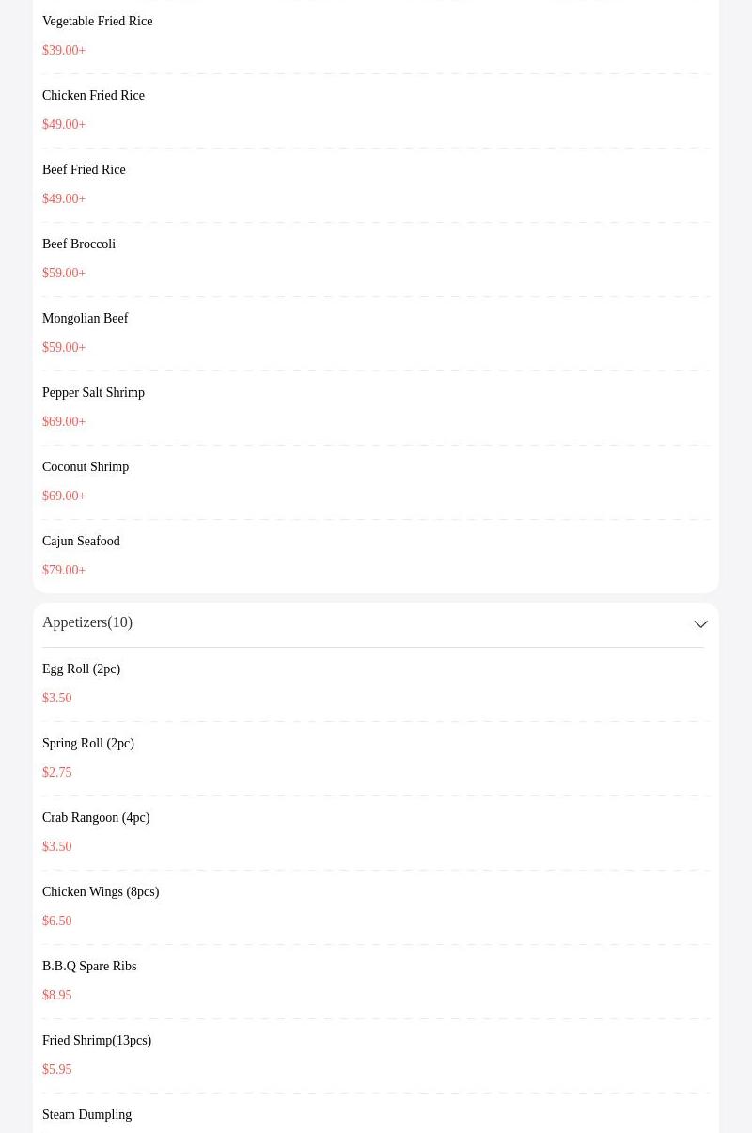Open B.B.Q Spare Ribs item
This screenshot has height=1133, width=752.
click(376, 981)
